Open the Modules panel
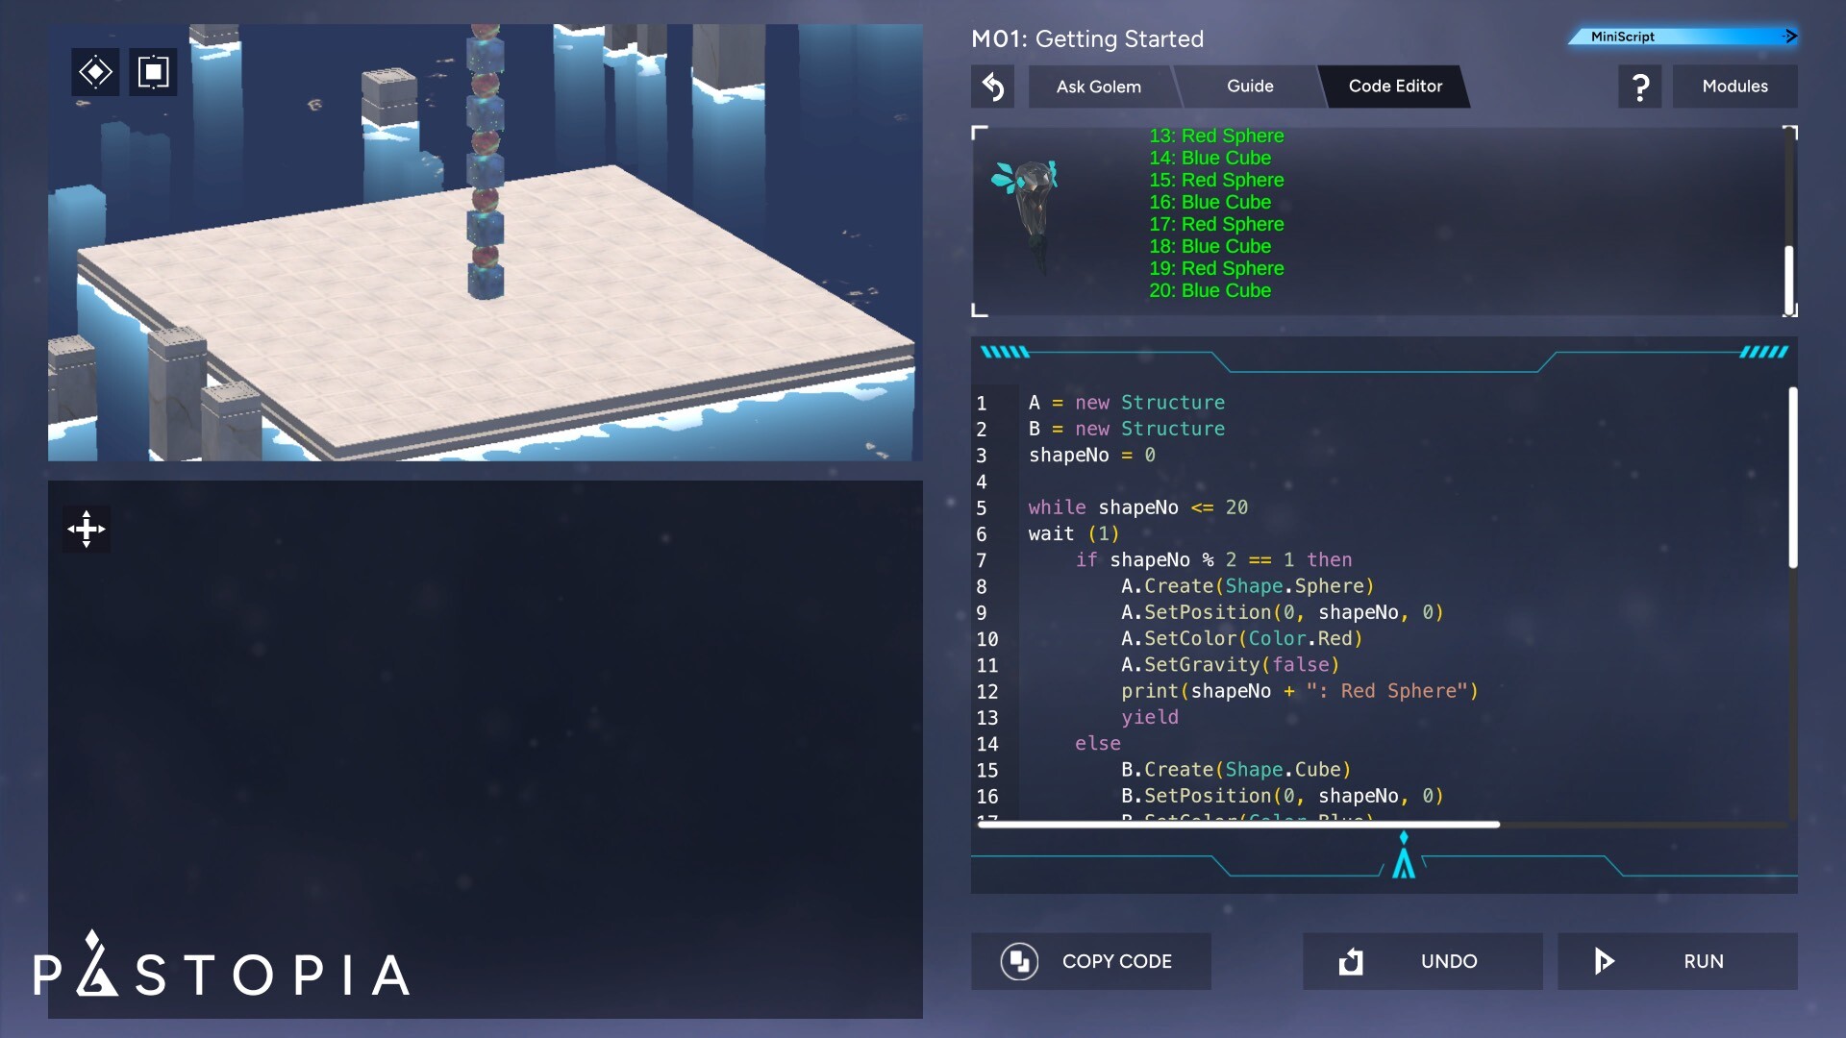The height and width of the screenshot is (1038, 1846). 1734,86
